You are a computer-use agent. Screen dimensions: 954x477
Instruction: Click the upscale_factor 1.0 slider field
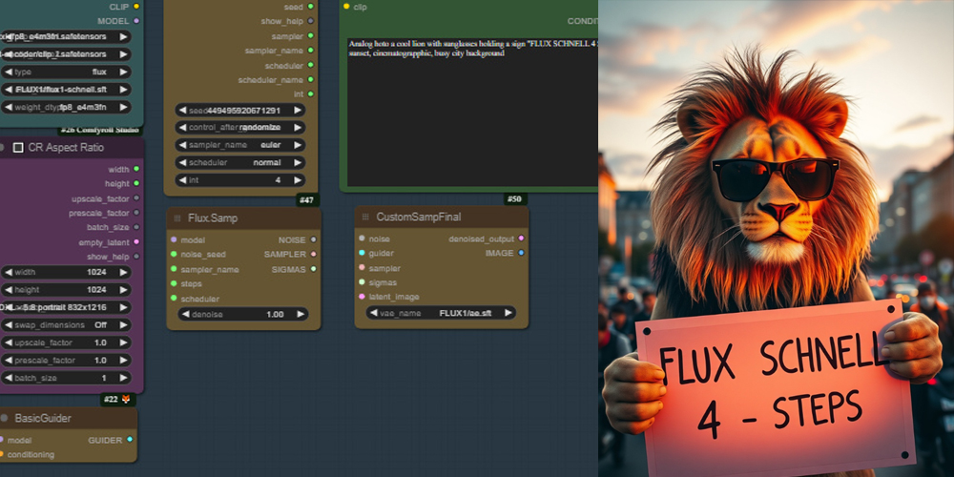point(66,342)
